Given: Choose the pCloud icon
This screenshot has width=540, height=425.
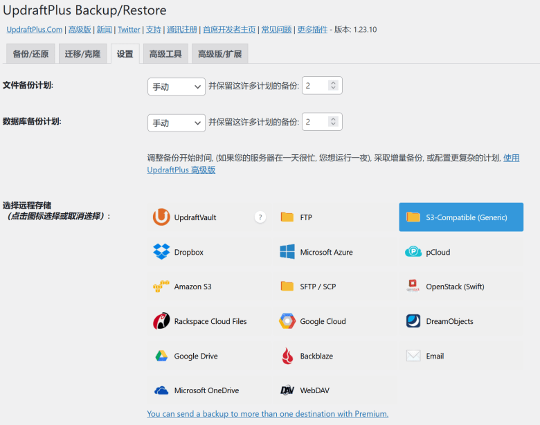Looking at the screenshot, I should click(413, 252).
